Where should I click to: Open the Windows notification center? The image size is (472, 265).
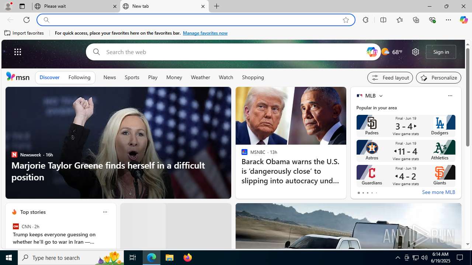460,258
